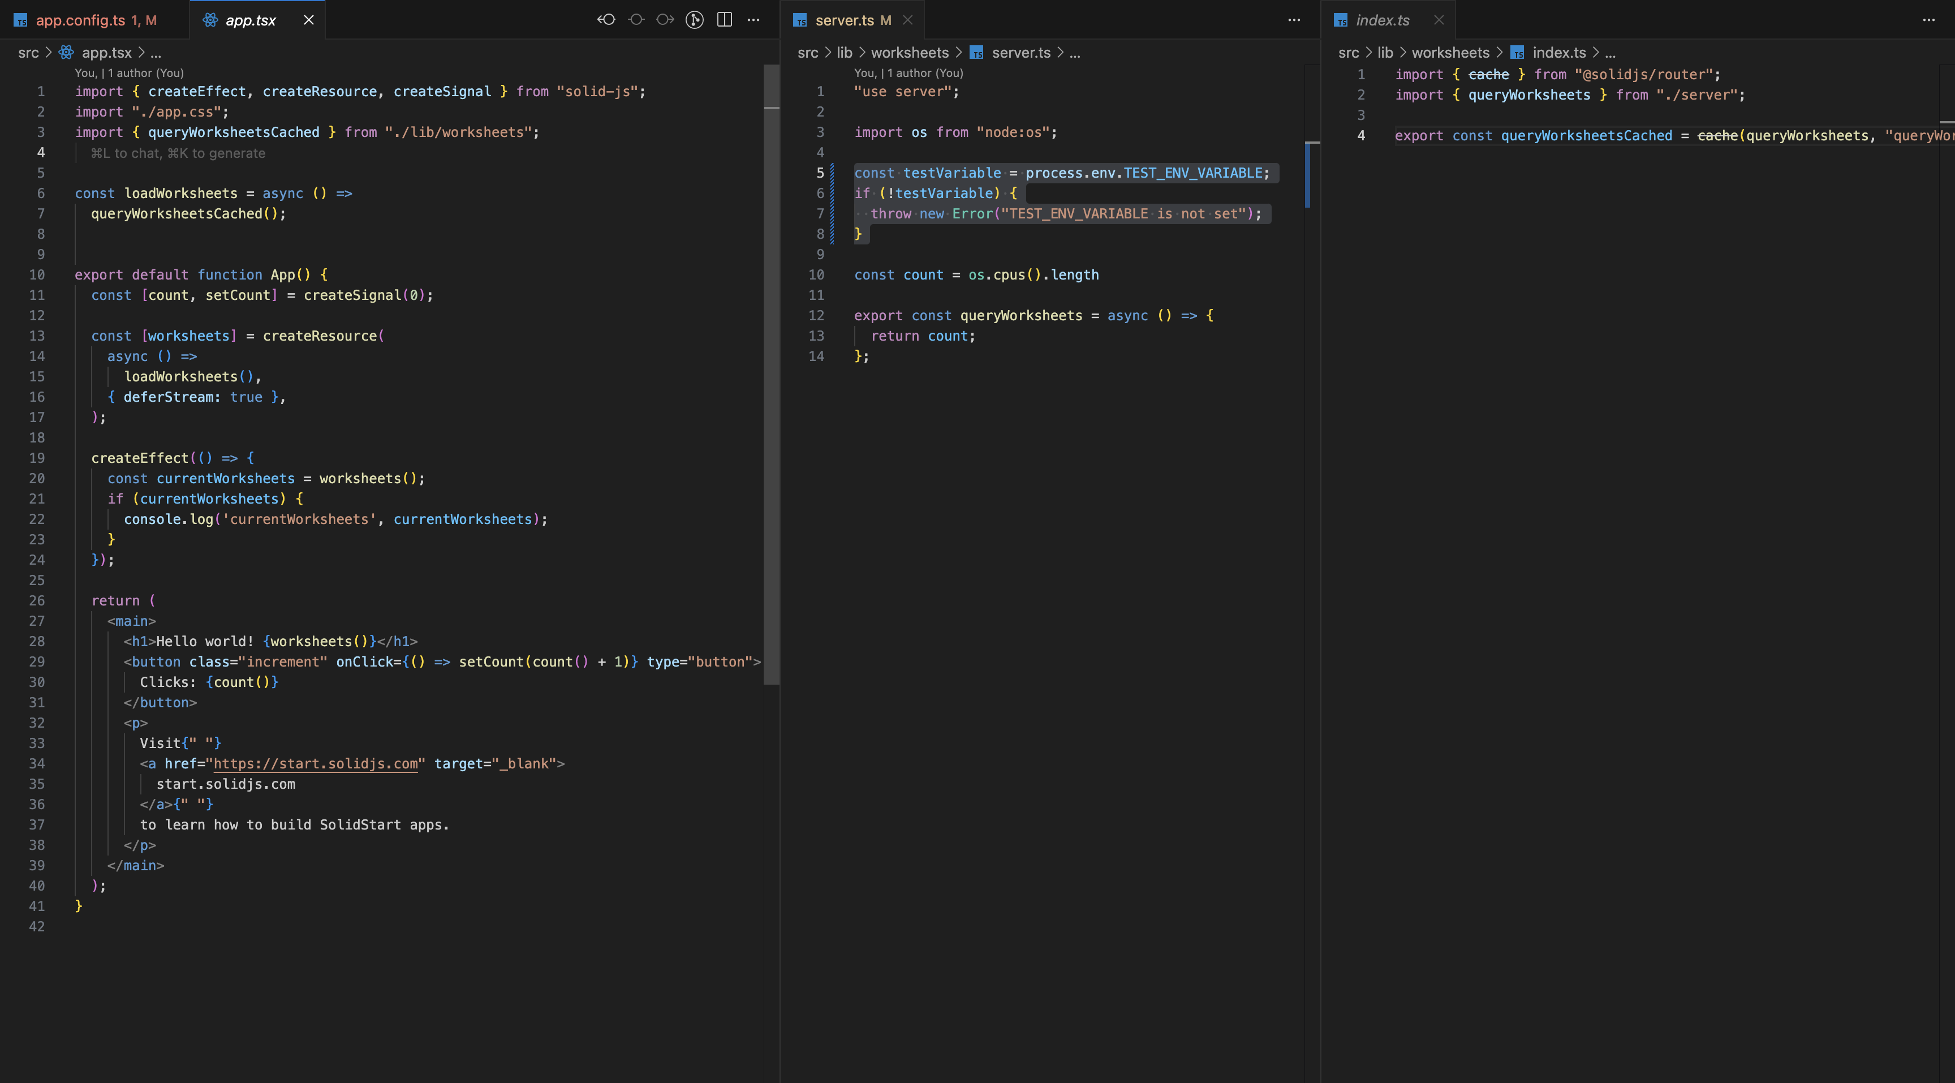Click the modified-lines gutter bar in server.ts
Viewport: 1955px width, 1083px height.
832,203
